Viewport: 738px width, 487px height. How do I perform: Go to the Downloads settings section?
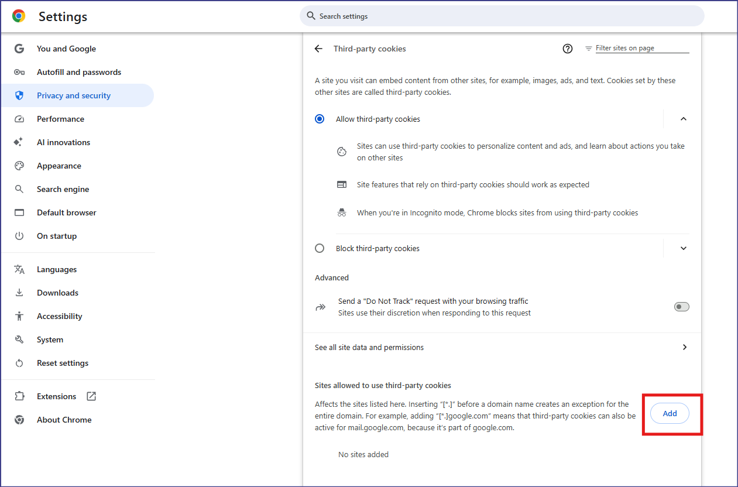(x=57, y=293)
